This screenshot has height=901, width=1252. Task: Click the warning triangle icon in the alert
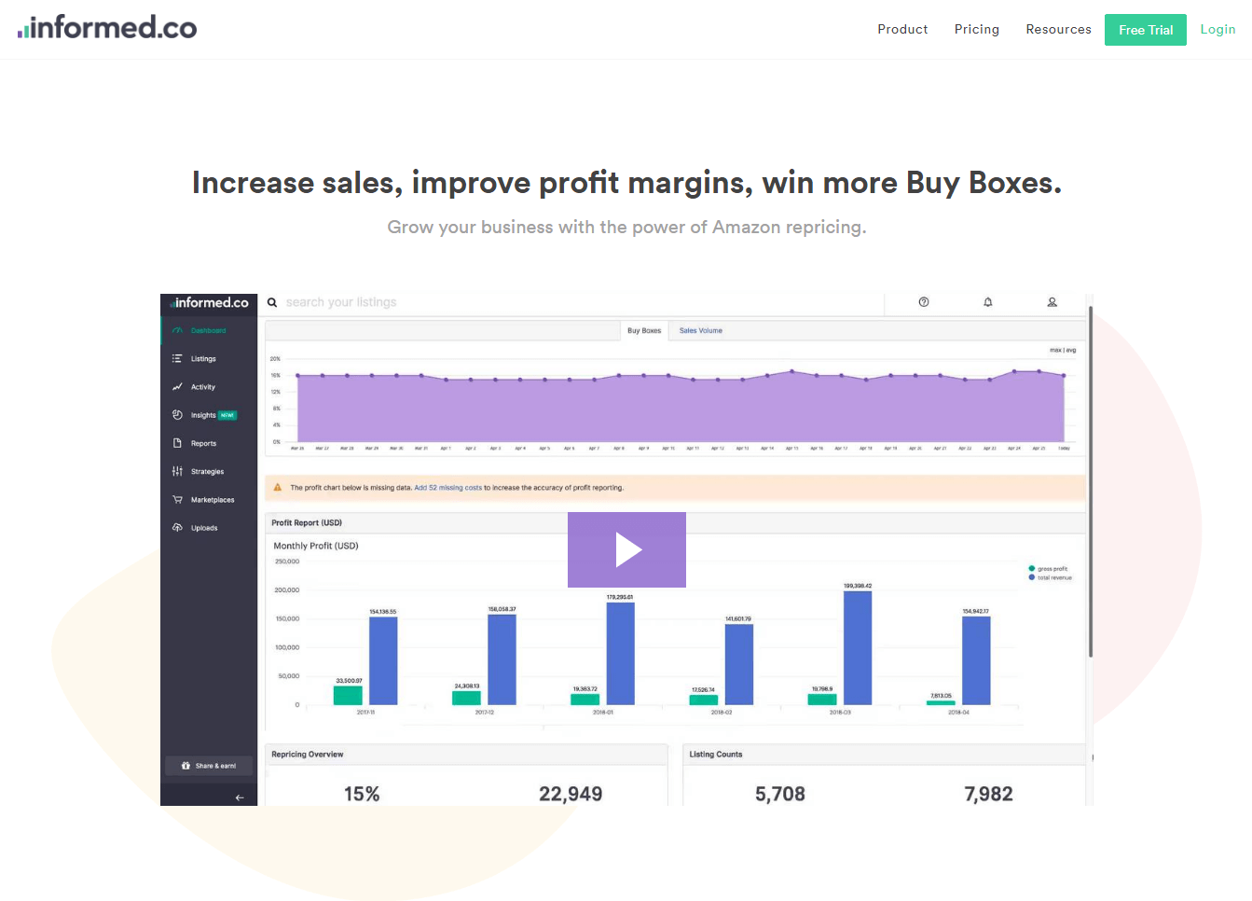(x=278, y=487)
